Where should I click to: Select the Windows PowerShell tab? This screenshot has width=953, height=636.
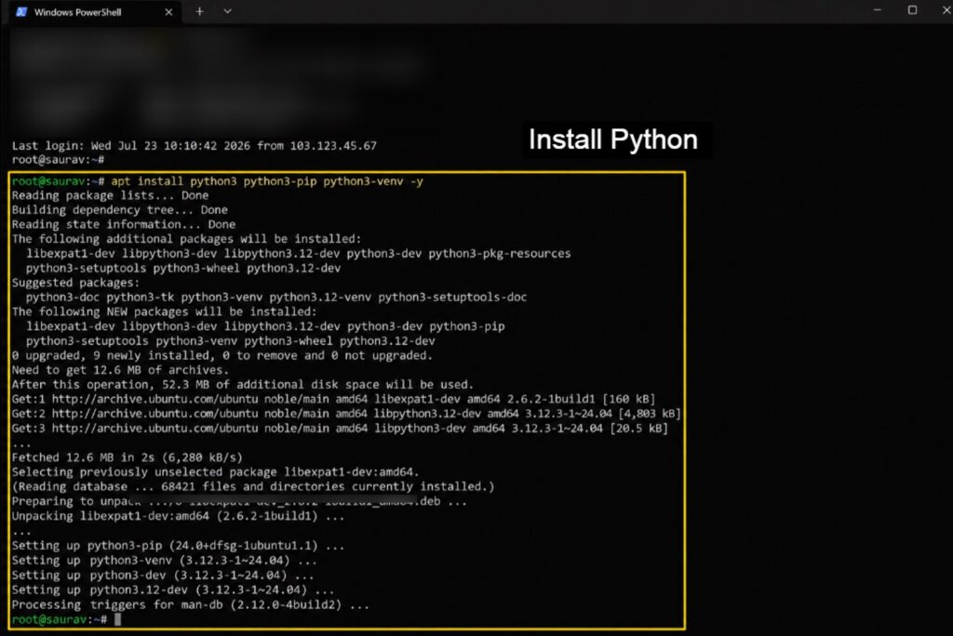[95, 12]
